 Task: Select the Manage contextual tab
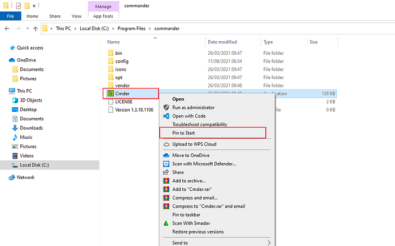pyautogui.click(x=103, y=7)
